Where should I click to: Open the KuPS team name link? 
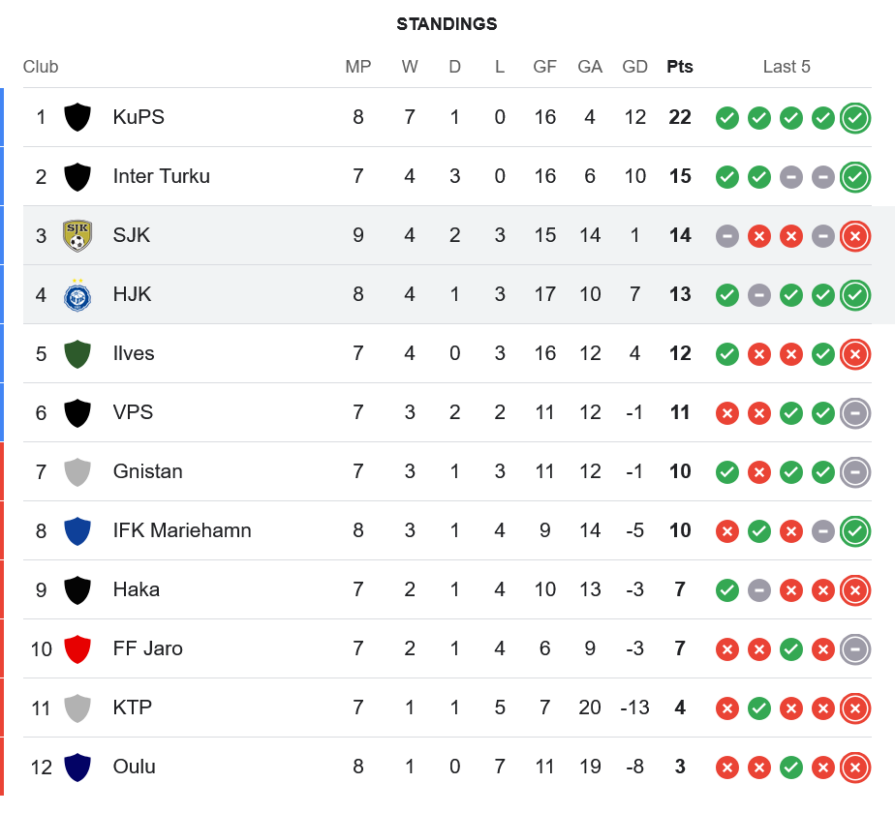(x=139, y=117)
